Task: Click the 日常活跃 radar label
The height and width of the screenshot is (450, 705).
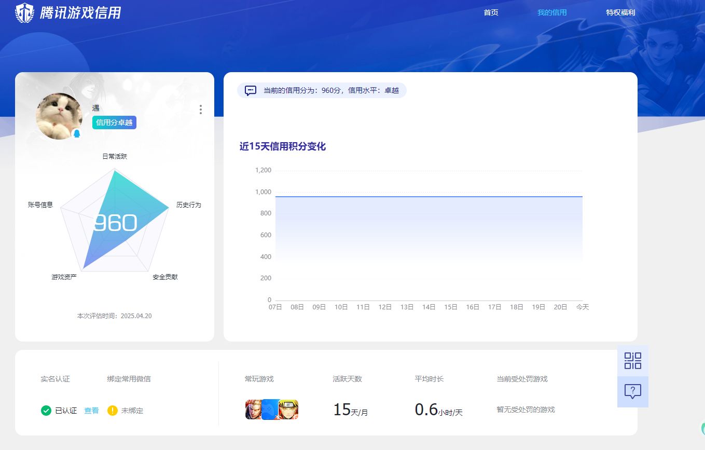Action: 115,156
